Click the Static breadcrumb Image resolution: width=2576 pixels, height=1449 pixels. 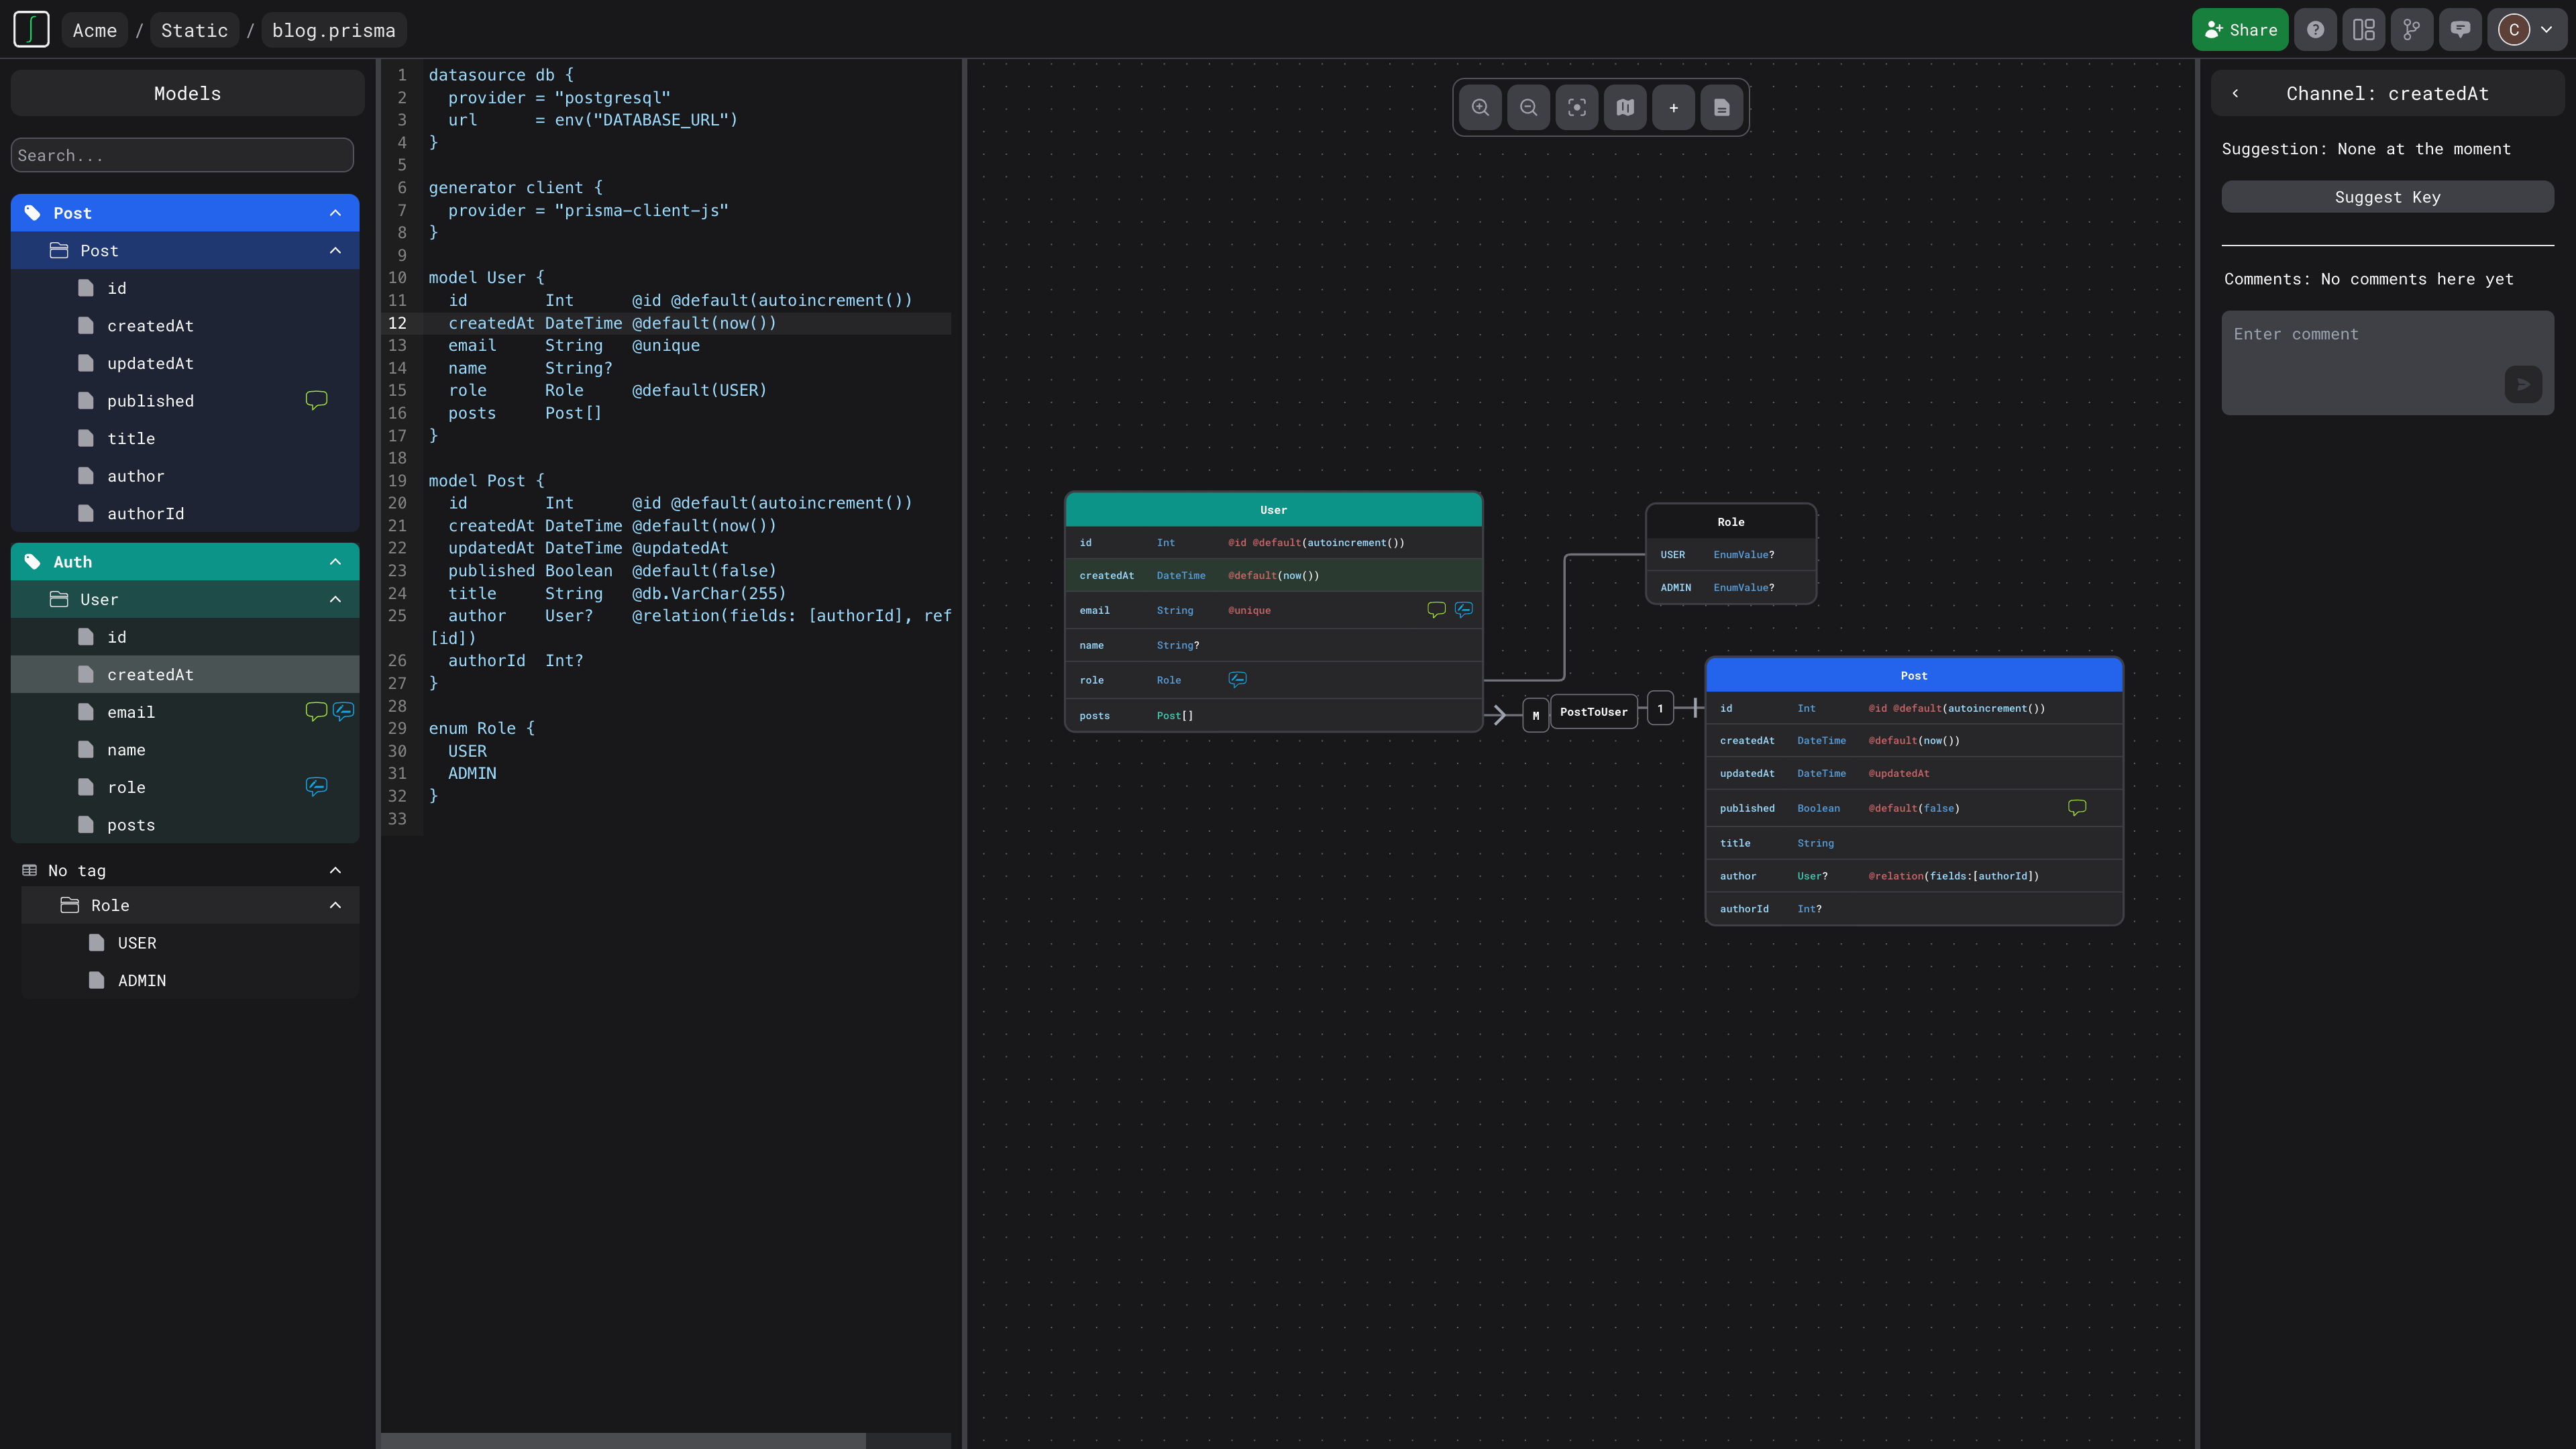point(195,30)
